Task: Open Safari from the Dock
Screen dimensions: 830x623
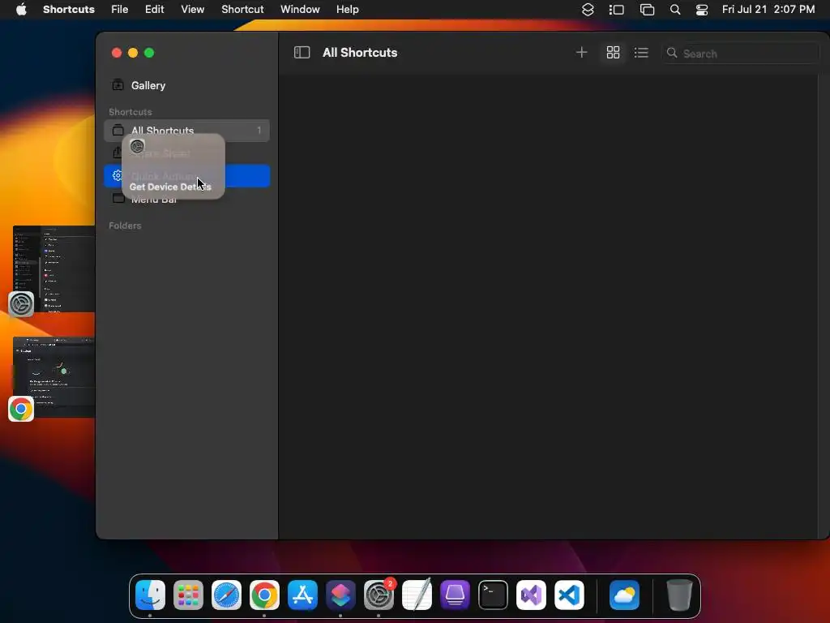Action: pos(227,595)
